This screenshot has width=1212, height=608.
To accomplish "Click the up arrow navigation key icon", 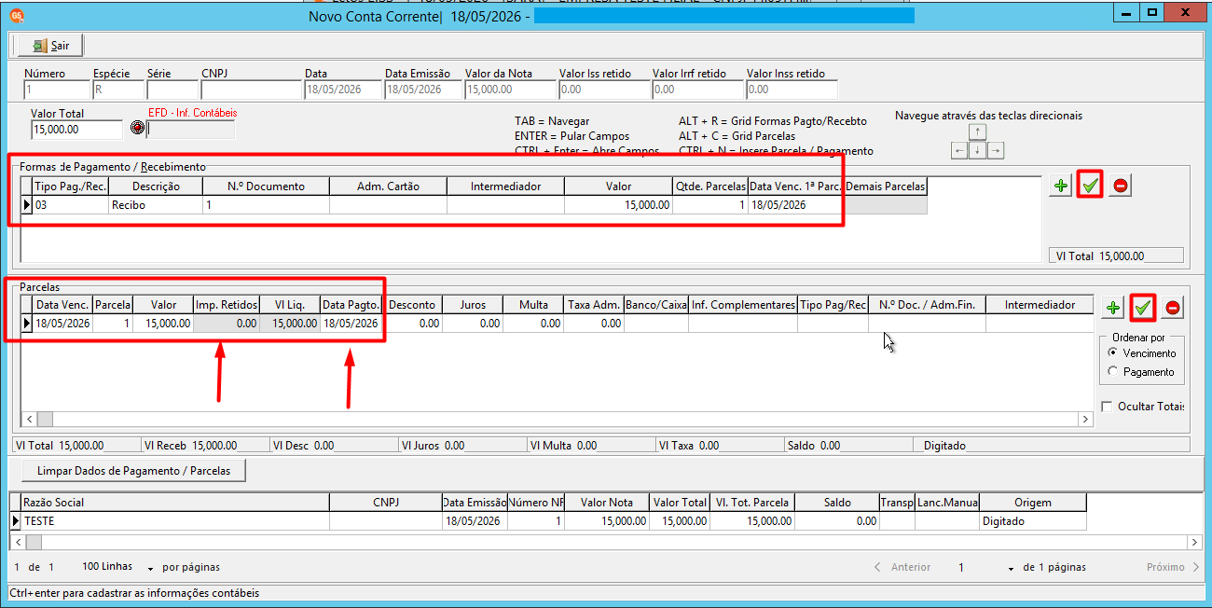I will pos(977,132).
